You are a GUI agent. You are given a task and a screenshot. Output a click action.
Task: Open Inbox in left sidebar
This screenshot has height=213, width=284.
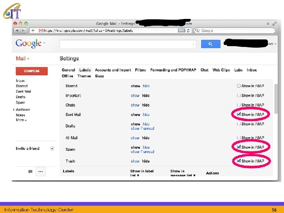pos(20,80)
